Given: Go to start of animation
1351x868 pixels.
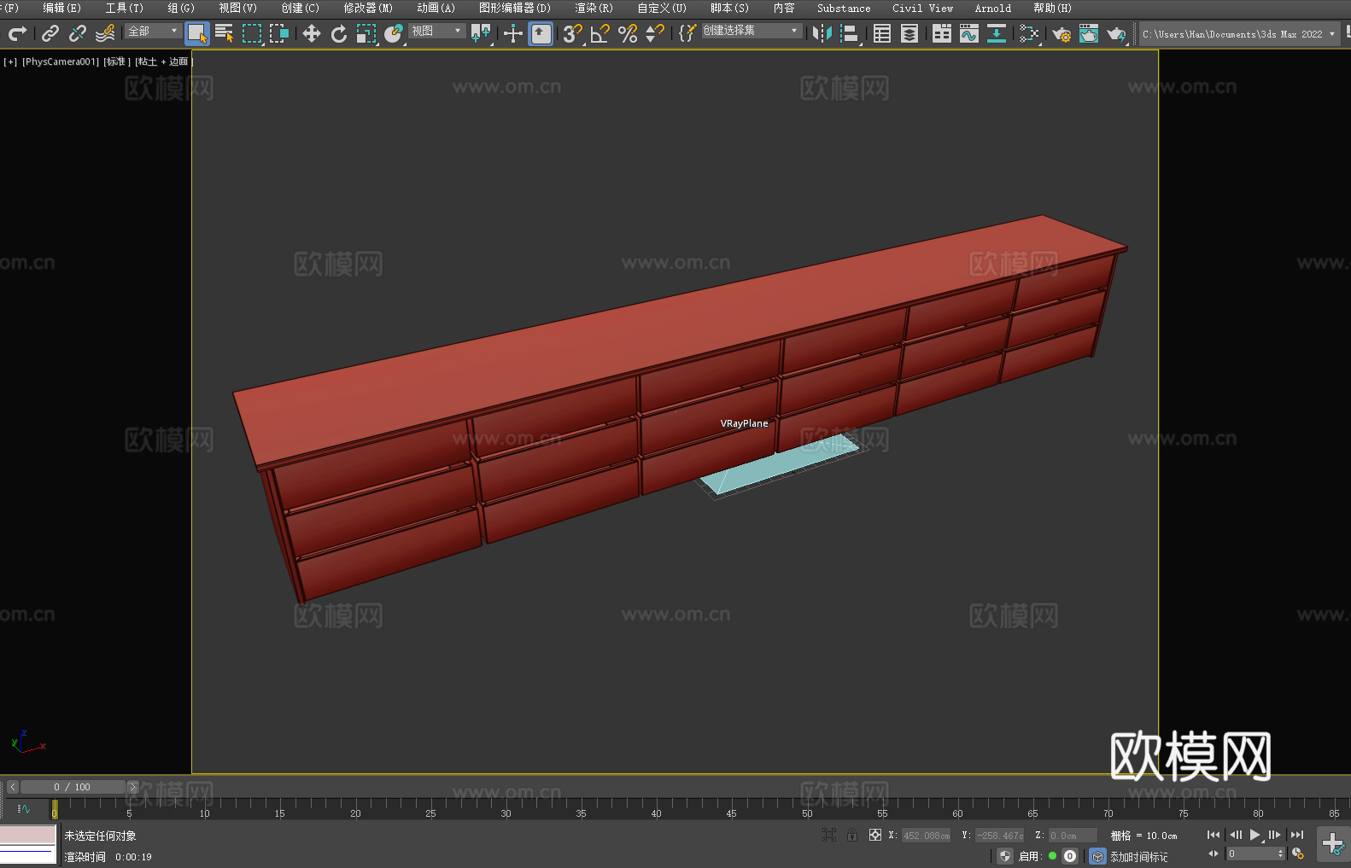Looking at the screenshot, I should click(1213, 835).
